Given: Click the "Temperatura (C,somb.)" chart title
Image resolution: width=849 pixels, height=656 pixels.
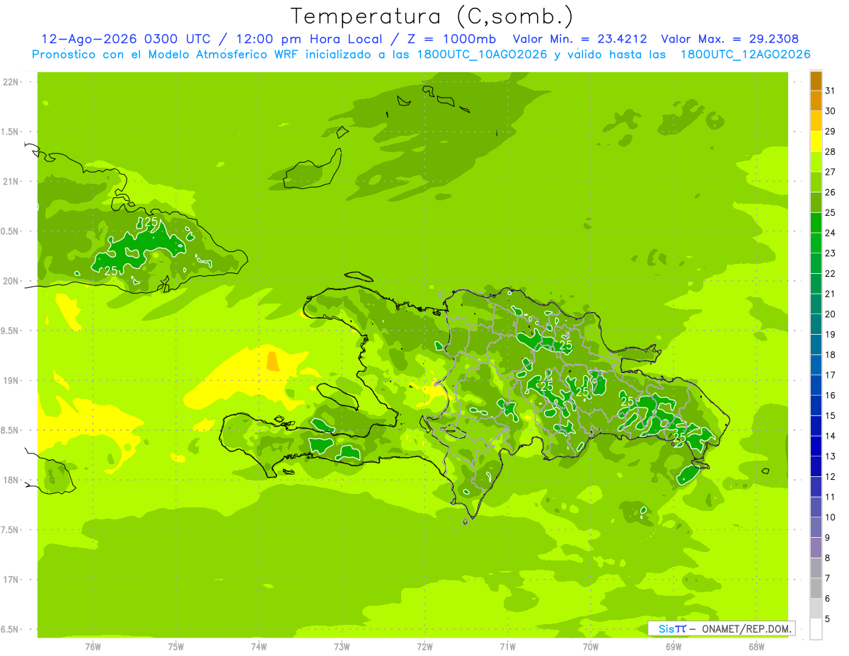Looking at the screenshot, I should pyautogui.click(x=432, y=16).
